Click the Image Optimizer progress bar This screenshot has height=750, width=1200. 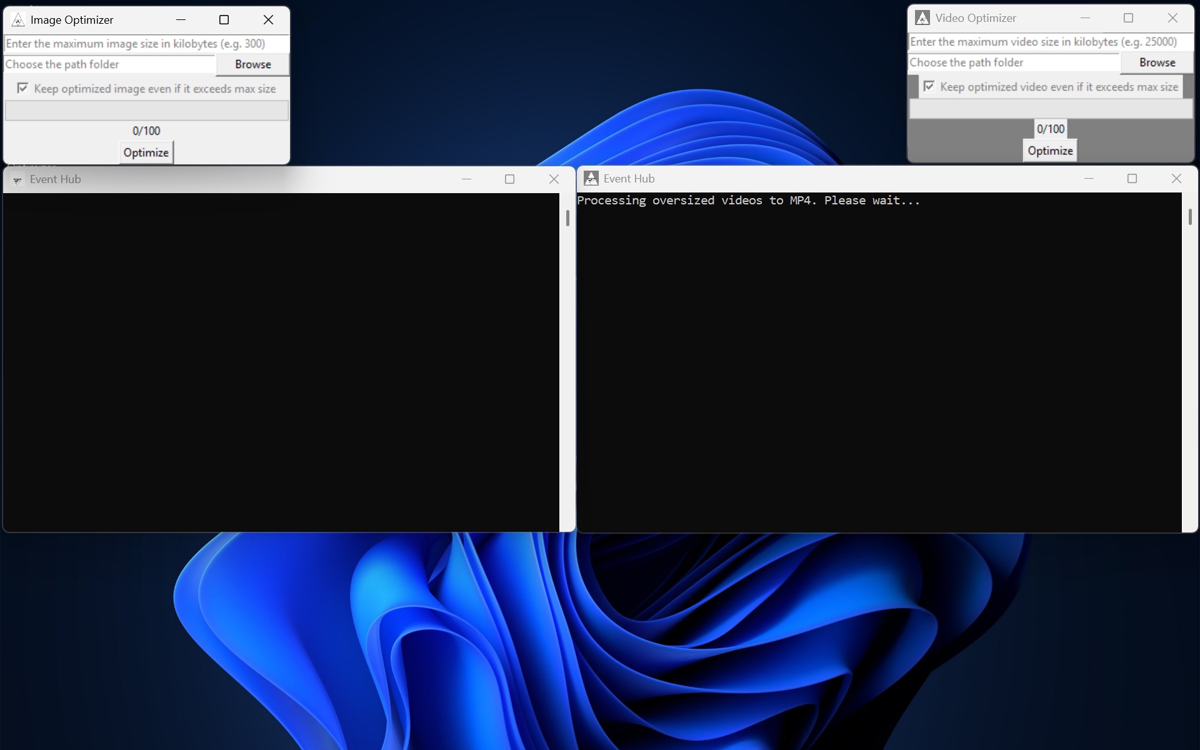147,111
